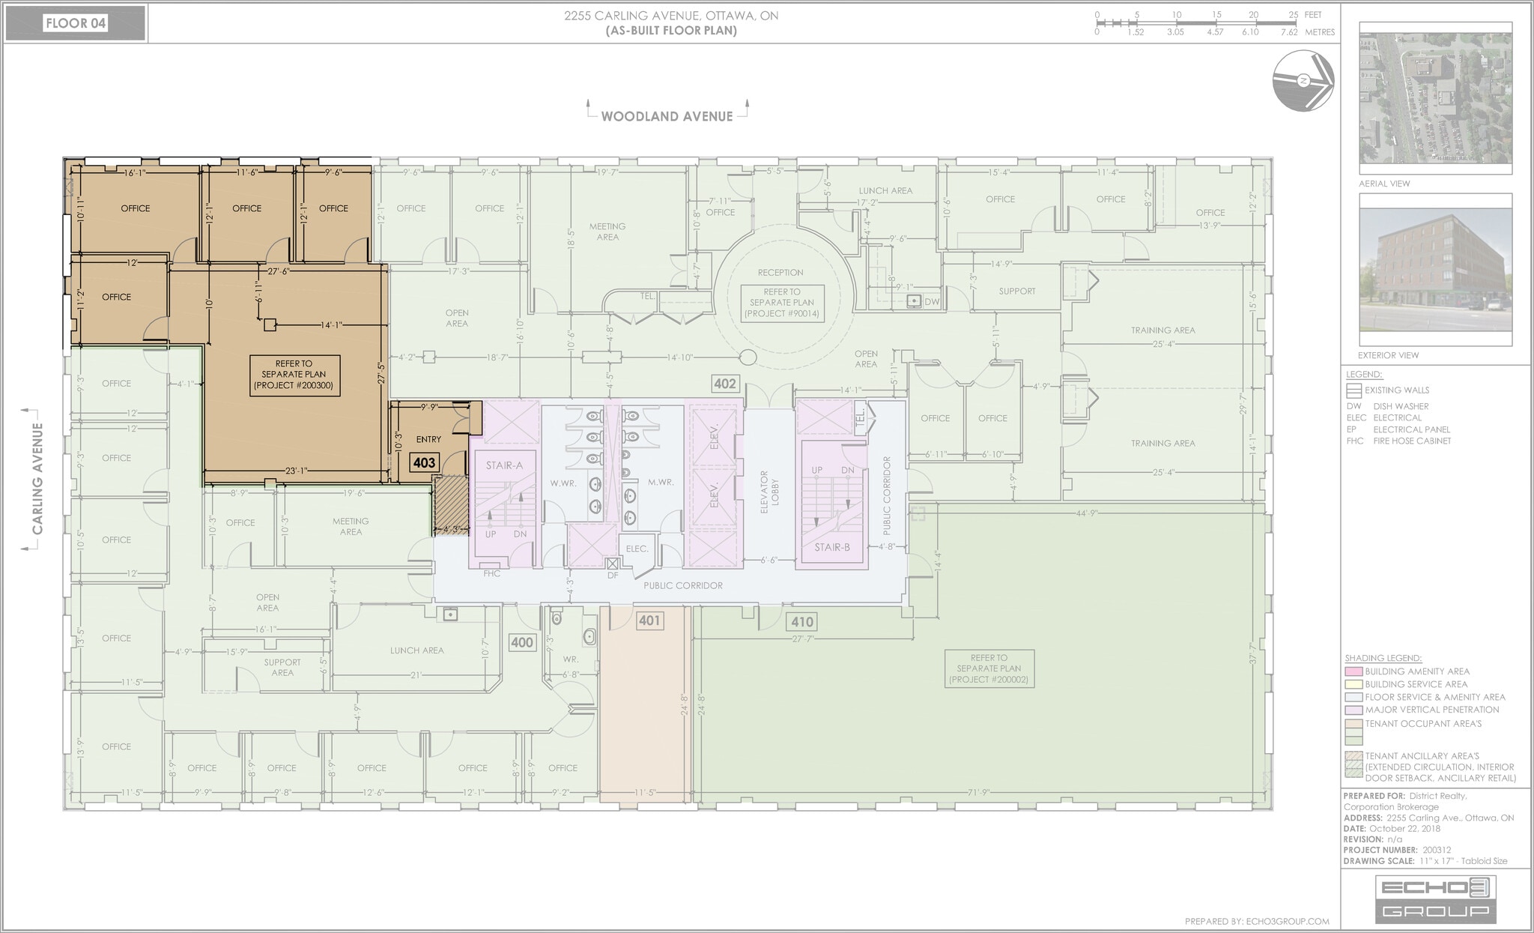Click the Existing Walls legend symbol
Screen dimensions: 1534x933
pos(1353,390)
